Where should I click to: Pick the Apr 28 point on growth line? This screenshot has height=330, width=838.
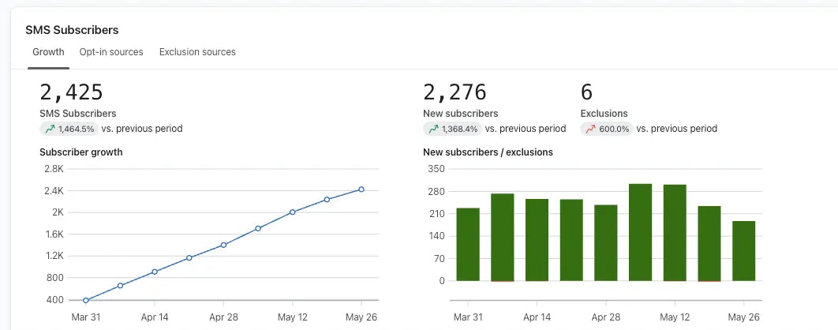coord(224,245)
